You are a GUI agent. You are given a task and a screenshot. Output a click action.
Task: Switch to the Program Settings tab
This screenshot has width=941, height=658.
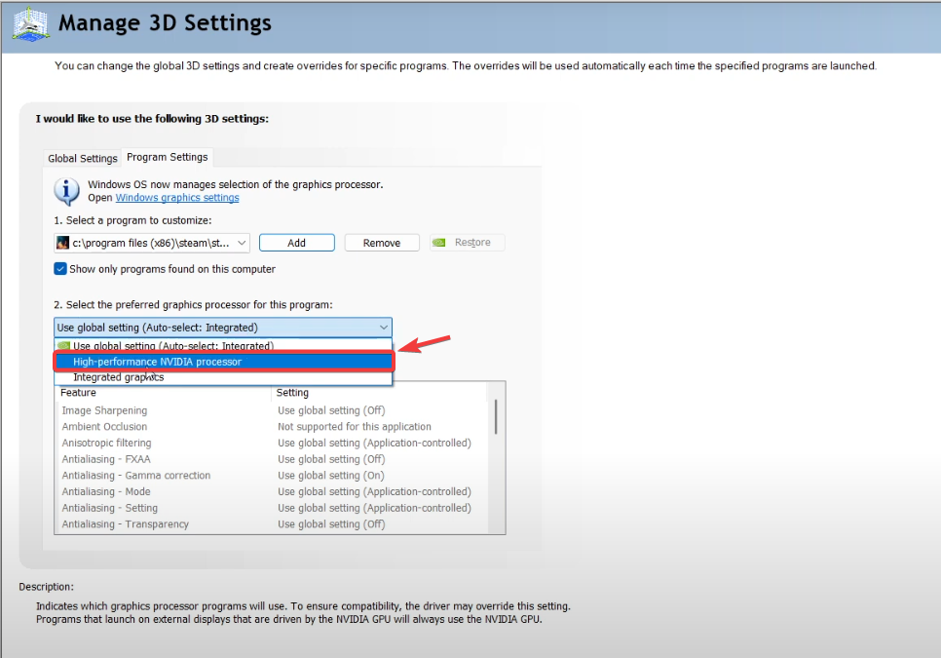168,157
